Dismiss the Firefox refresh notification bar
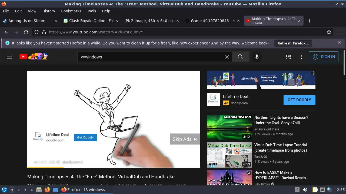 point(340,43)
